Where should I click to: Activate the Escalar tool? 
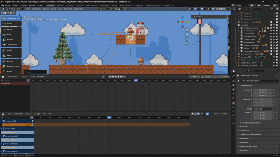click(x=10, y=39)
